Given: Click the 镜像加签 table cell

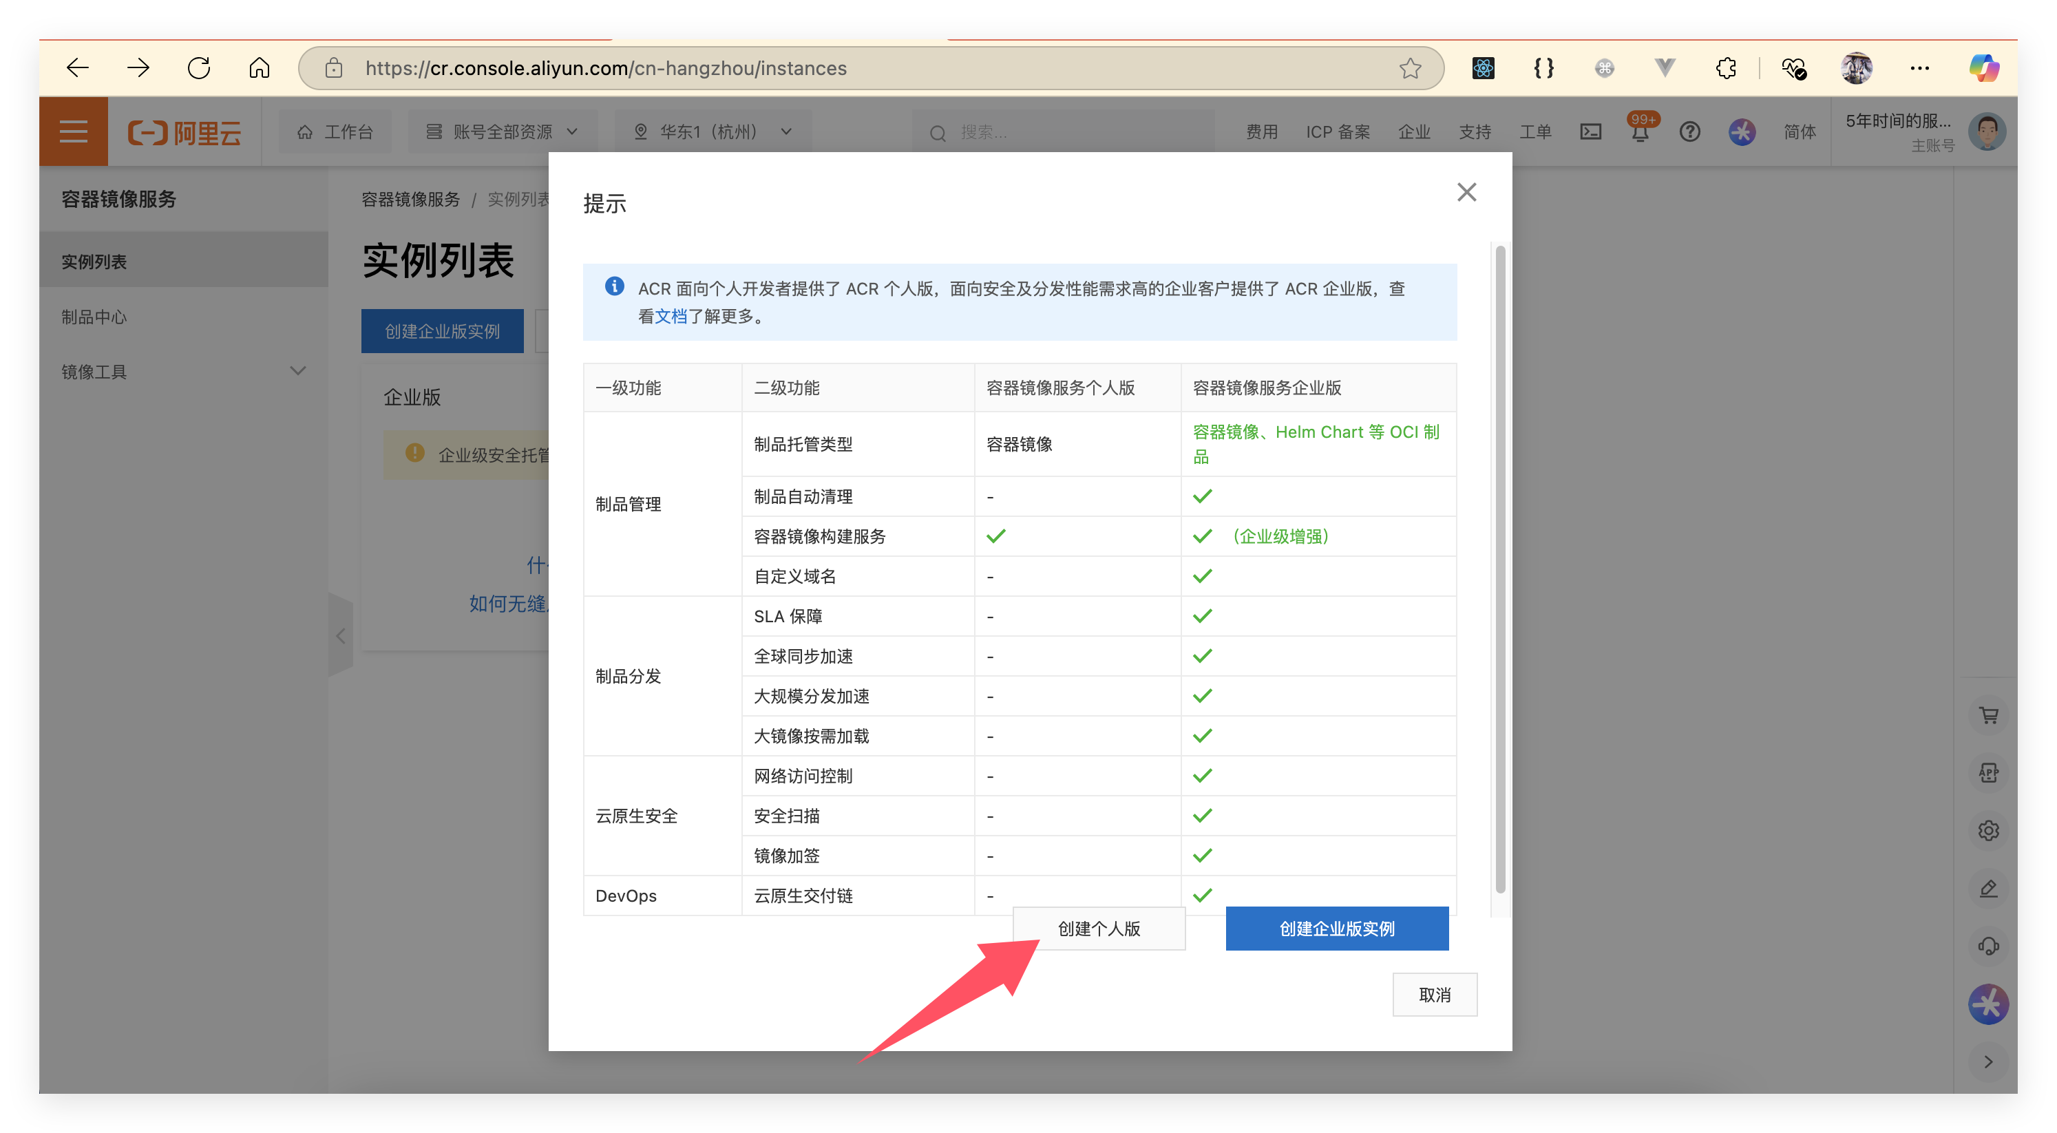Looking at the screenshot, I should tap(858, 856).
